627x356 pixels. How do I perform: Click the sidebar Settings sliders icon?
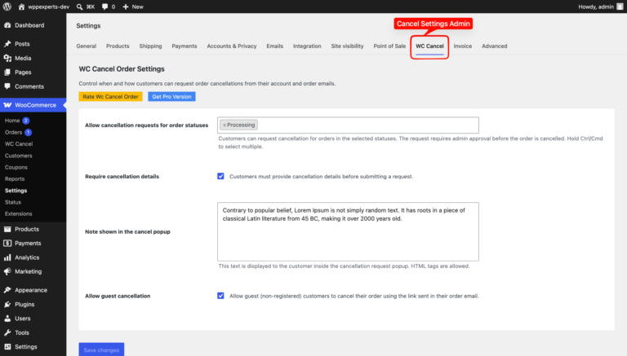tap(7, 347)
